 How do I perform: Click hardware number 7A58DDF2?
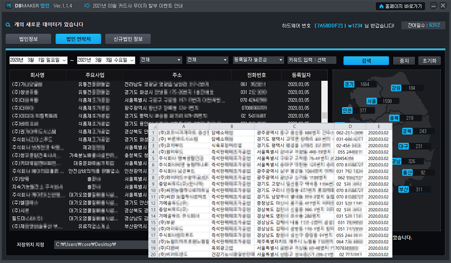pyautogui.click(x=328, y=26)
